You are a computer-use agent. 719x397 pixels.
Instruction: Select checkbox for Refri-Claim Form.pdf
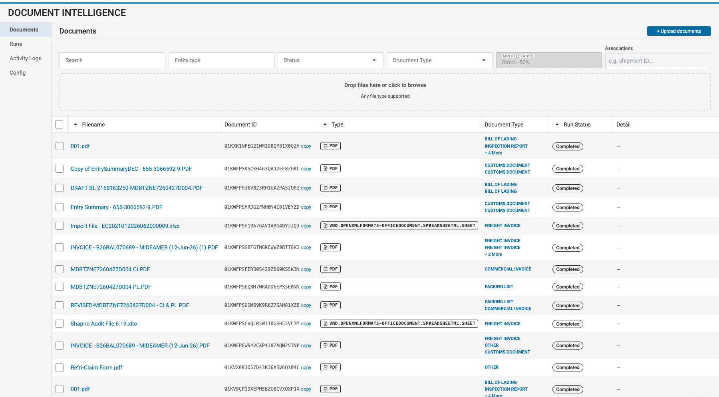(60, 367)
